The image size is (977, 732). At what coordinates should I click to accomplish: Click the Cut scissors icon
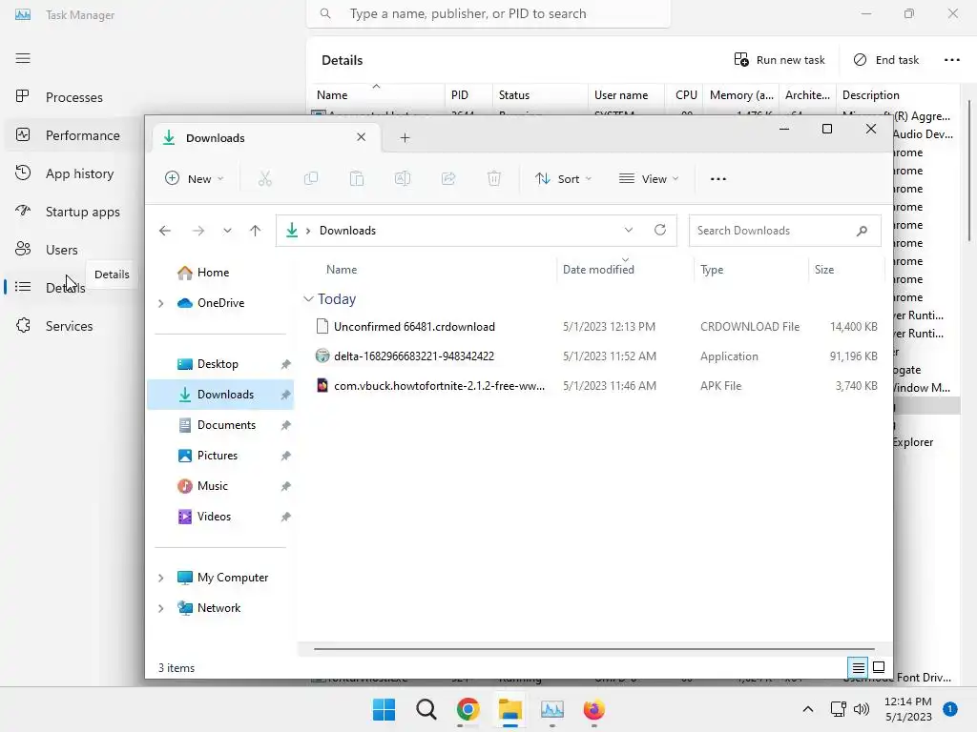[x=265, y=178]
